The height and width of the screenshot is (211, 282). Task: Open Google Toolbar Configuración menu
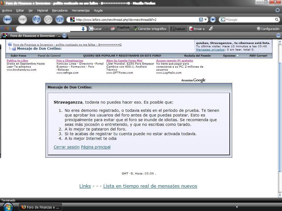click(269, 29)
